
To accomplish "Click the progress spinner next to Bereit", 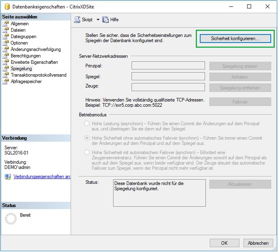I will coord(11,219).
